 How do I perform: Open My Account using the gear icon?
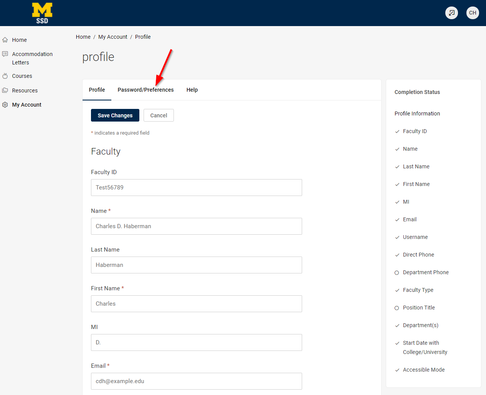[5, 105]
